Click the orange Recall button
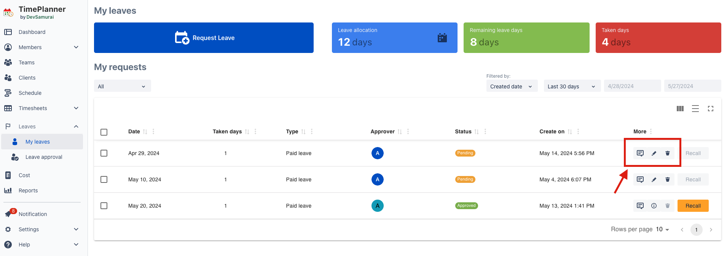 (693, 206)
